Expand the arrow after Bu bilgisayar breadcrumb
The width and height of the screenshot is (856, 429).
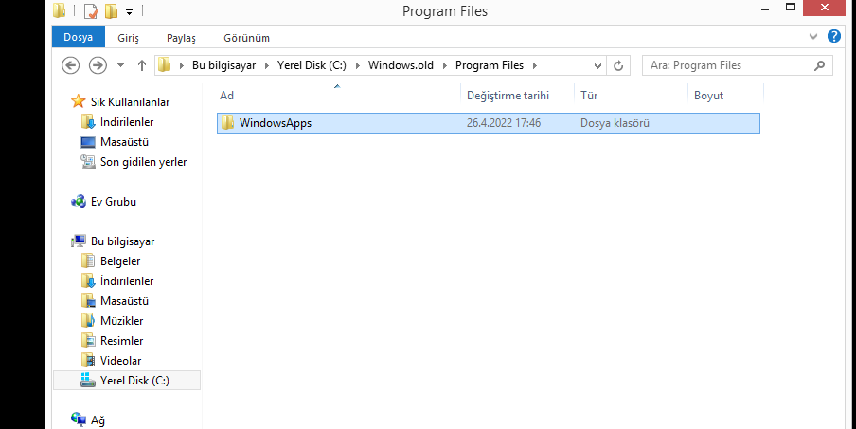[266, 65]
